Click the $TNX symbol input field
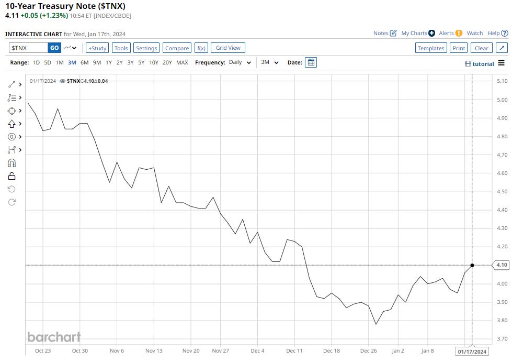512x362 pixels. tap(29, 48)
